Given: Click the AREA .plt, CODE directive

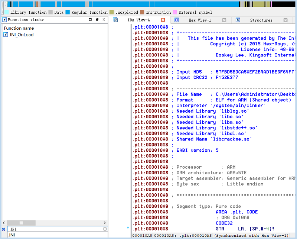Looking at the screenshot, I should coord(236,212).
